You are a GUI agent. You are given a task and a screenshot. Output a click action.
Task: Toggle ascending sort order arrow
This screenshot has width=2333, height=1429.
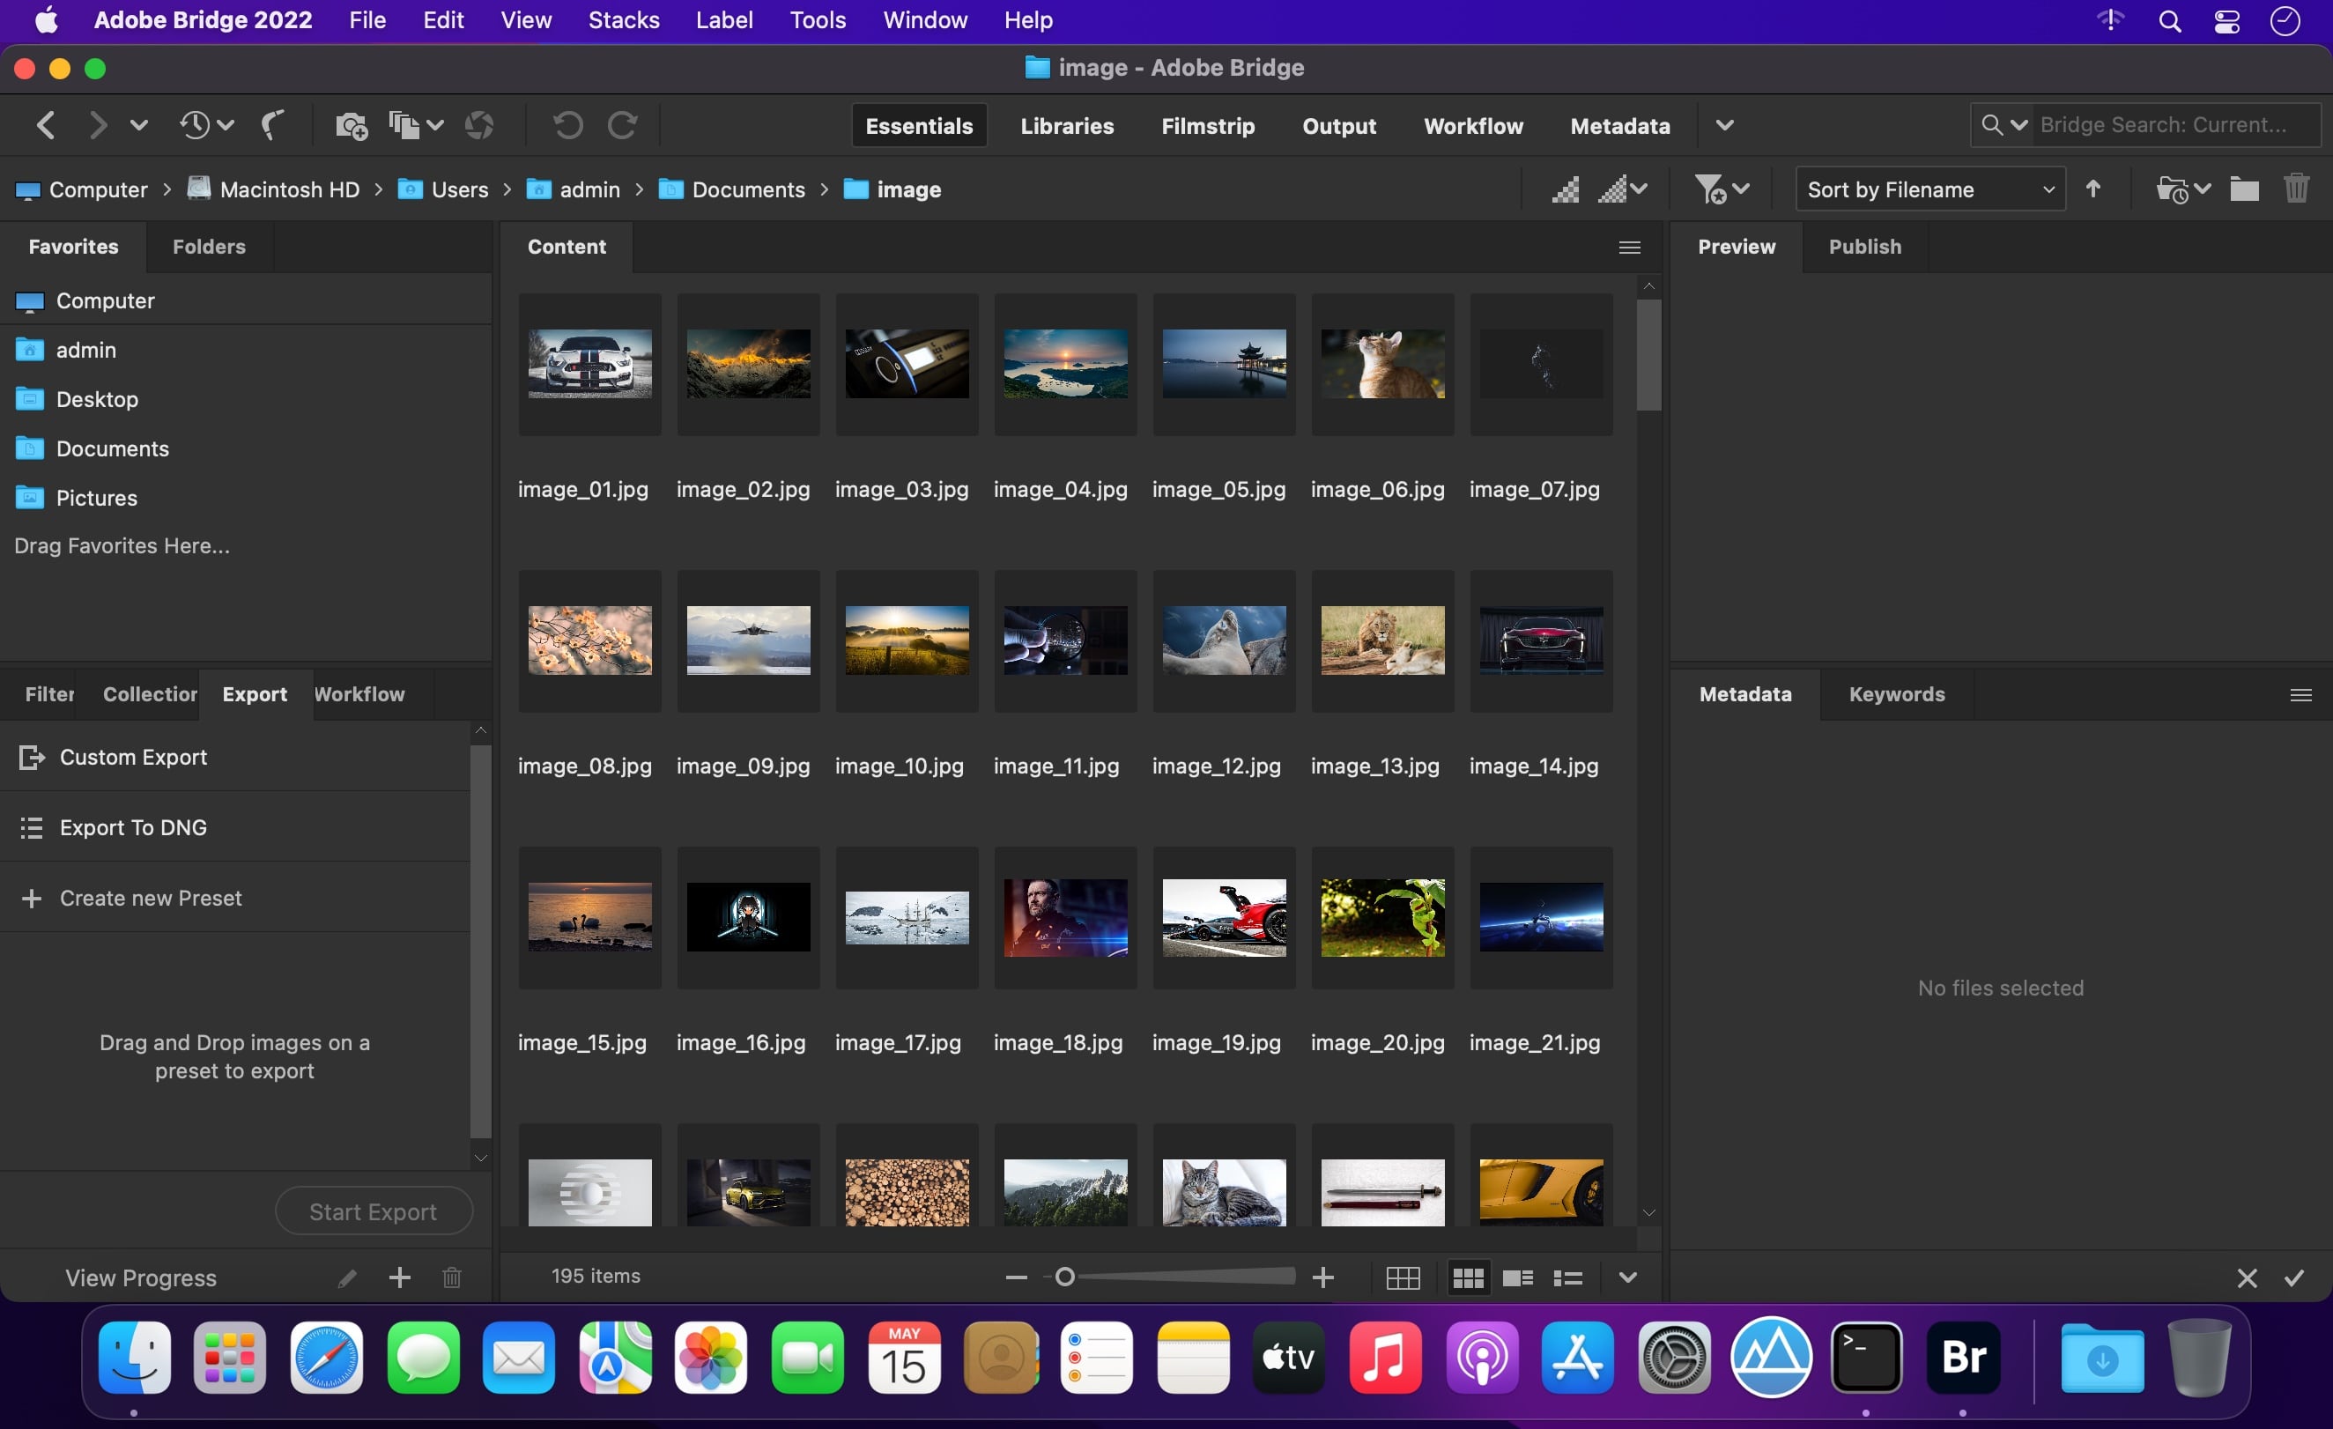(x=2093, y=189)
